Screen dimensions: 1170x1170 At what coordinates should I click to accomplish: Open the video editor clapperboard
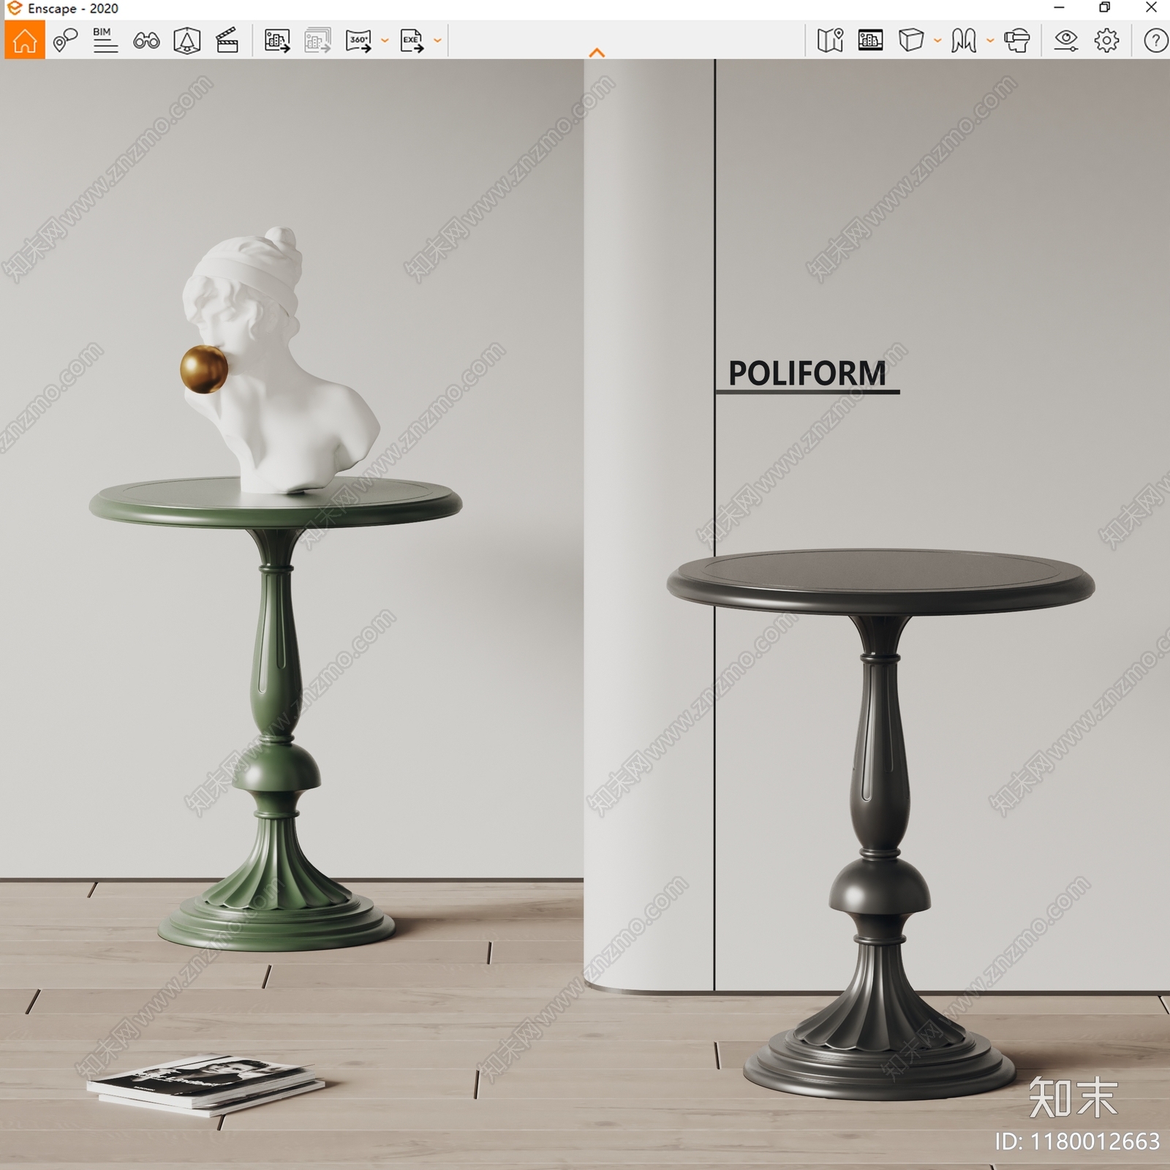(227, 40)
